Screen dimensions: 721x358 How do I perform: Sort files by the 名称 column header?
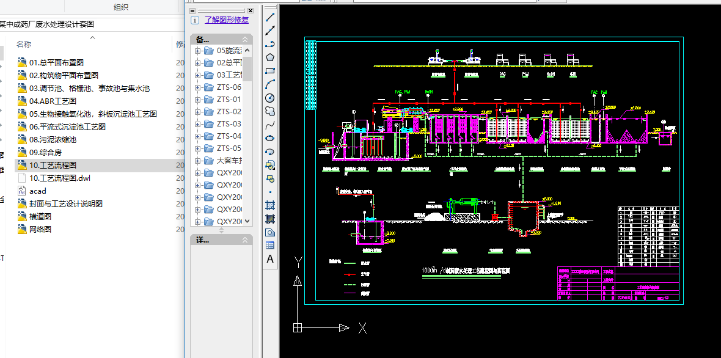[24, 45]
